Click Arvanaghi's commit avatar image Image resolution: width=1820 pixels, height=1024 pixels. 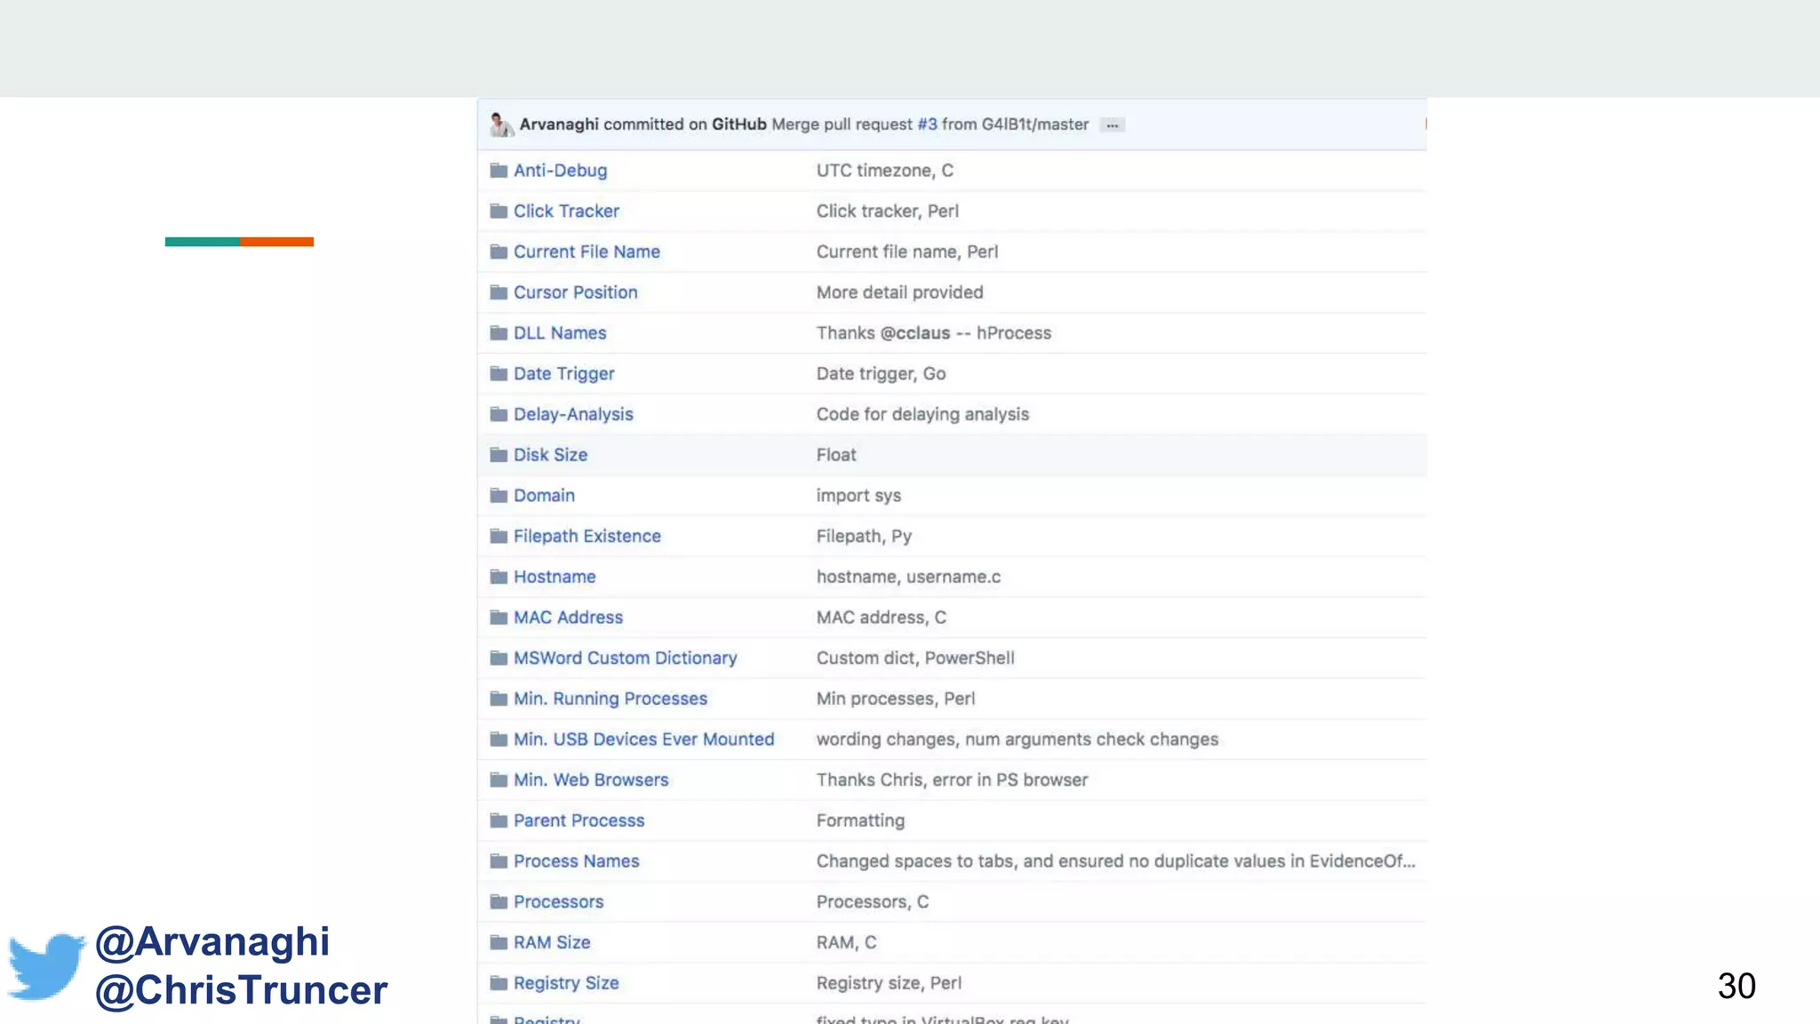point(500,124)
